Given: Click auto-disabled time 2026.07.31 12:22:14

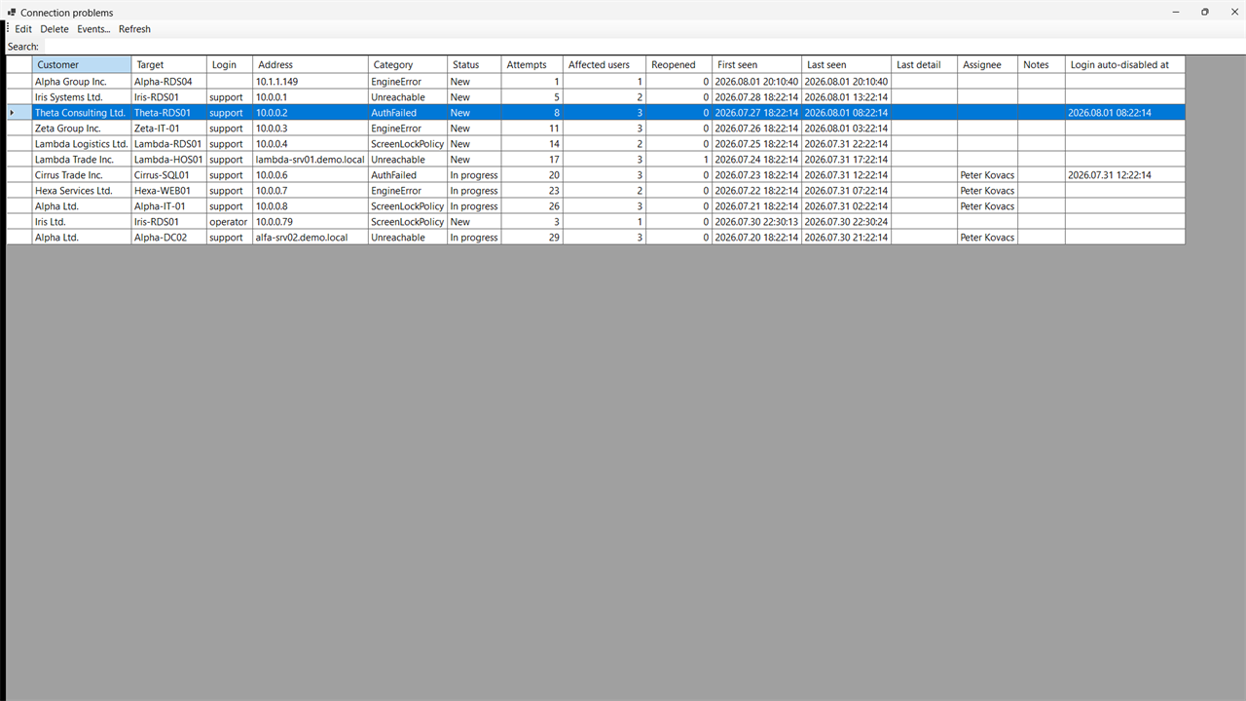Looking at the screenshot, I should [1125, 175].
